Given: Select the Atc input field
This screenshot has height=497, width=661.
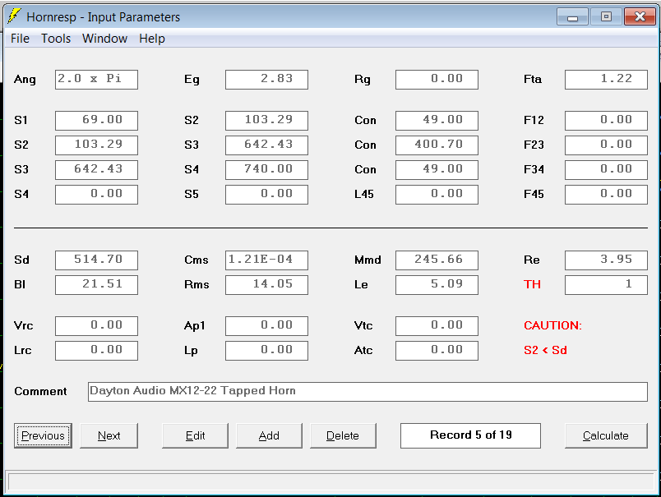Looking at the screenshot, I should [x=437, y=351].
